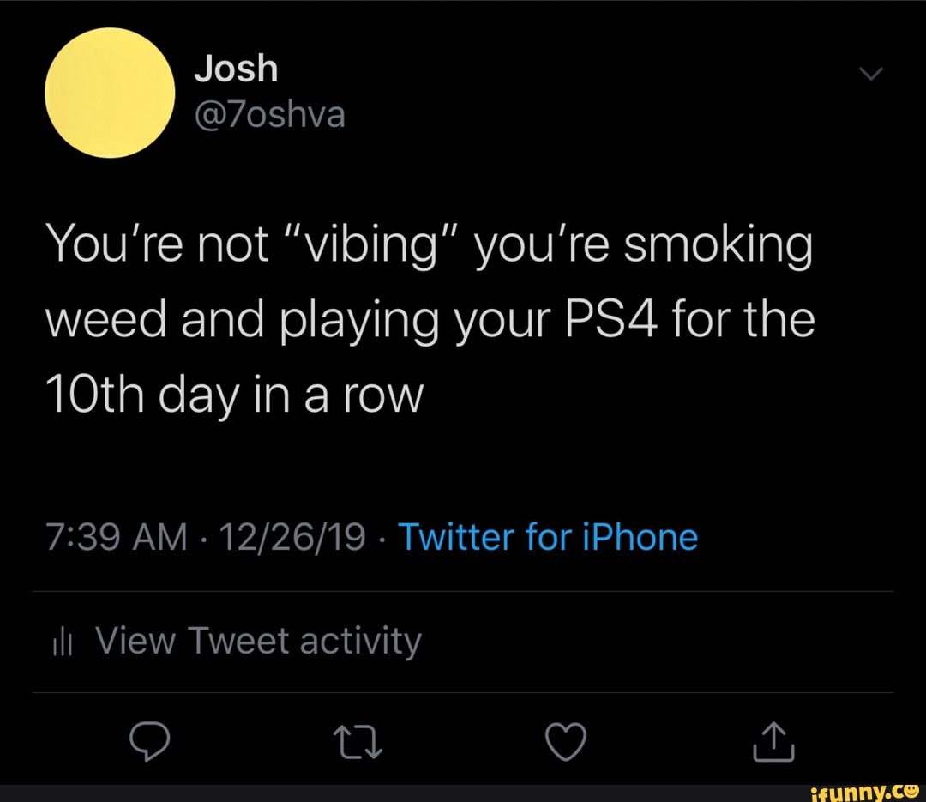The image size is (926, 802).
Task: Select the @7oshva handle
Action: pyautogui.click(x=270, y=114)
